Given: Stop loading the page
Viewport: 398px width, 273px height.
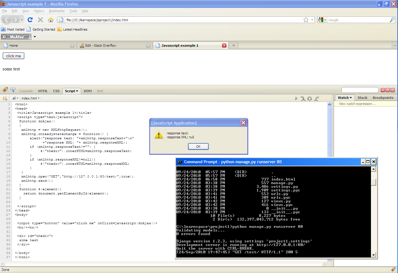Looking at the screenshot, I should [x=40, y=20].
